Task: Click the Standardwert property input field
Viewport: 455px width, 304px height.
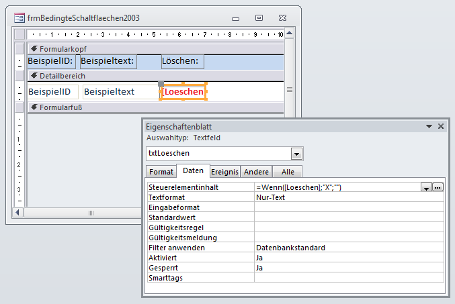Action: (348, 217)
